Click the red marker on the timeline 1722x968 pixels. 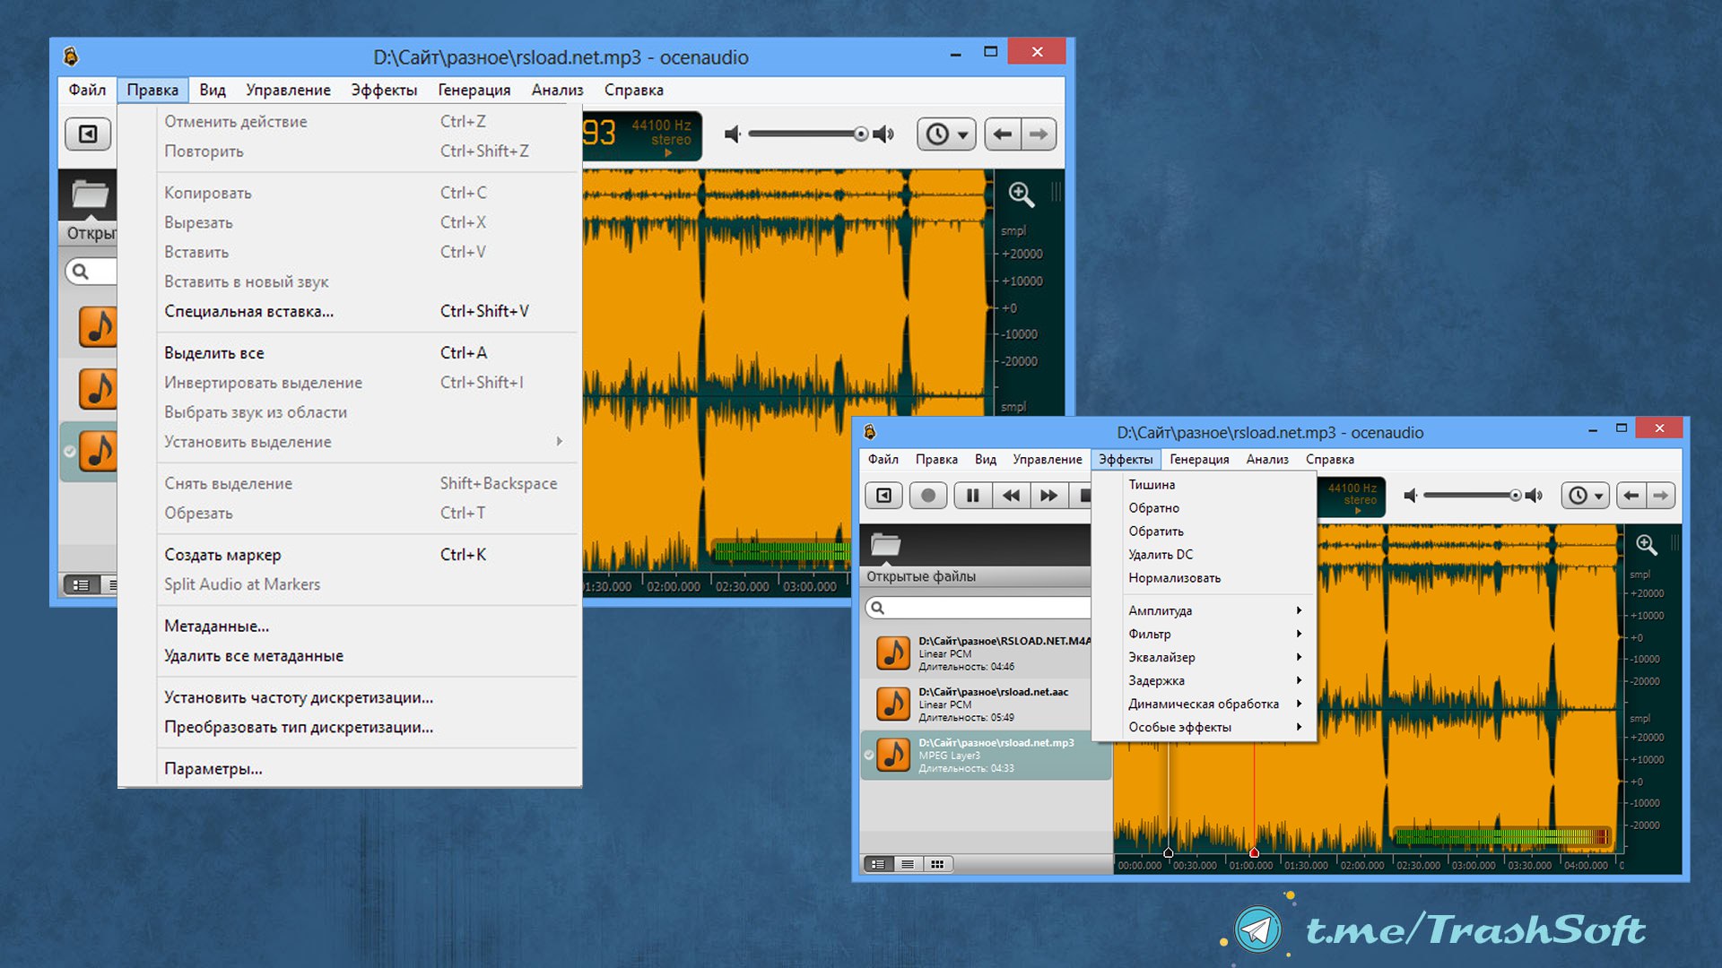click(1254, 852)
